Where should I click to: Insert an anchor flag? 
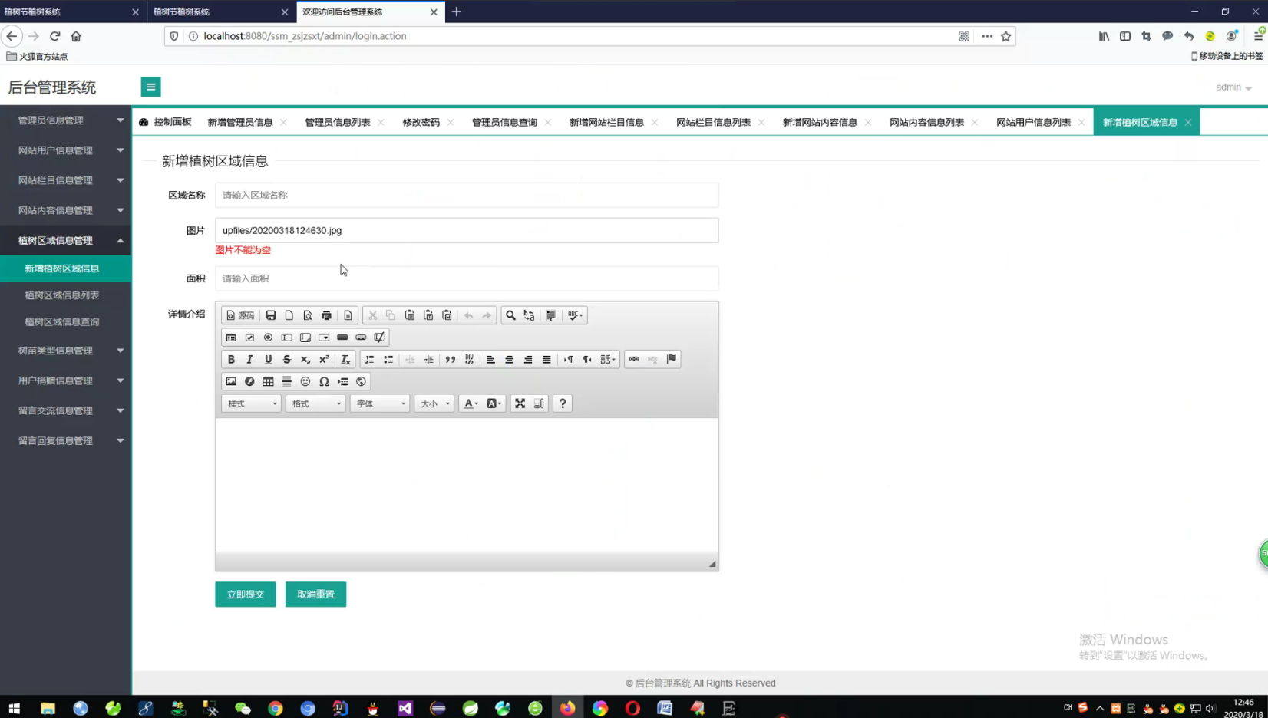tap(672, 359)
